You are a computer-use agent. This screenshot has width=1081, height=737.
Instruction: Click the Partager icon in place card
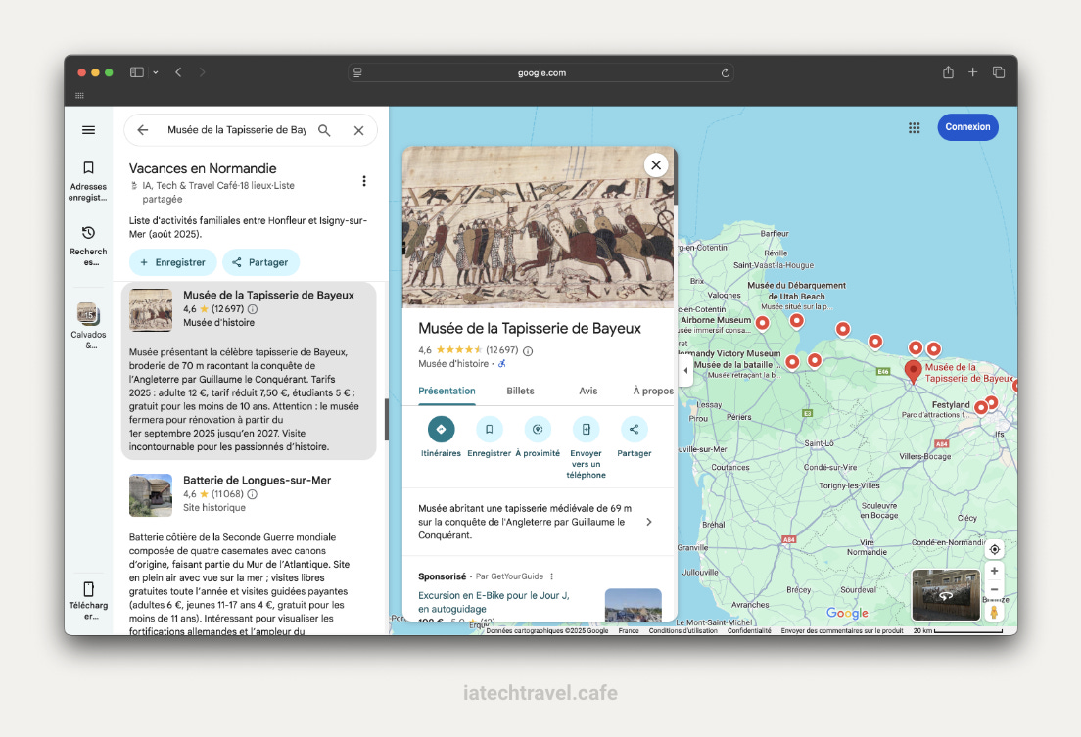(634, 430)
